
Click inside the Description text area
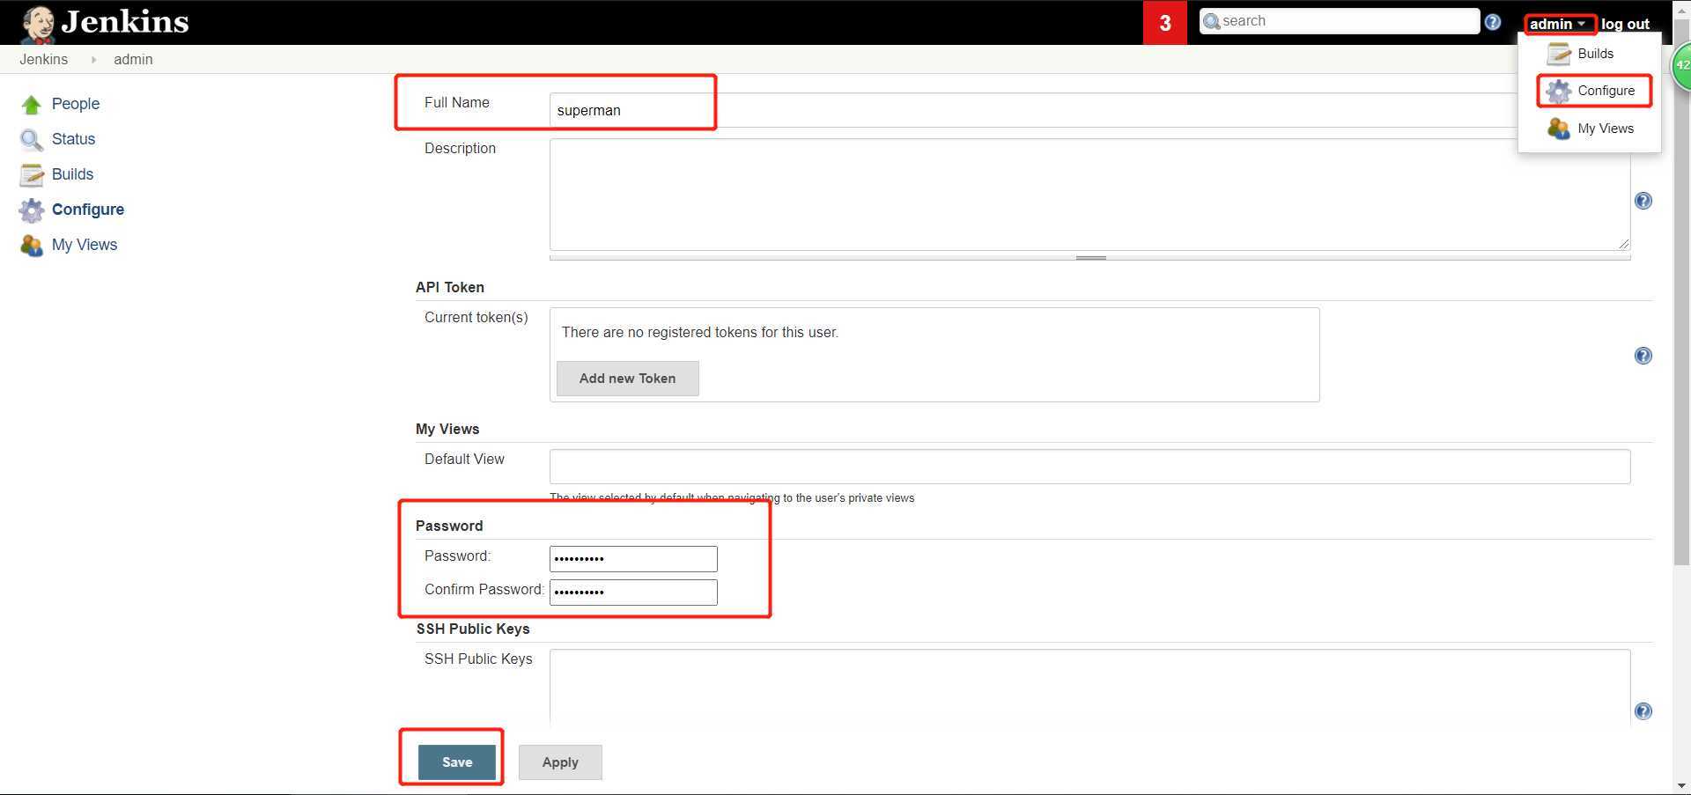point(1089,195)
